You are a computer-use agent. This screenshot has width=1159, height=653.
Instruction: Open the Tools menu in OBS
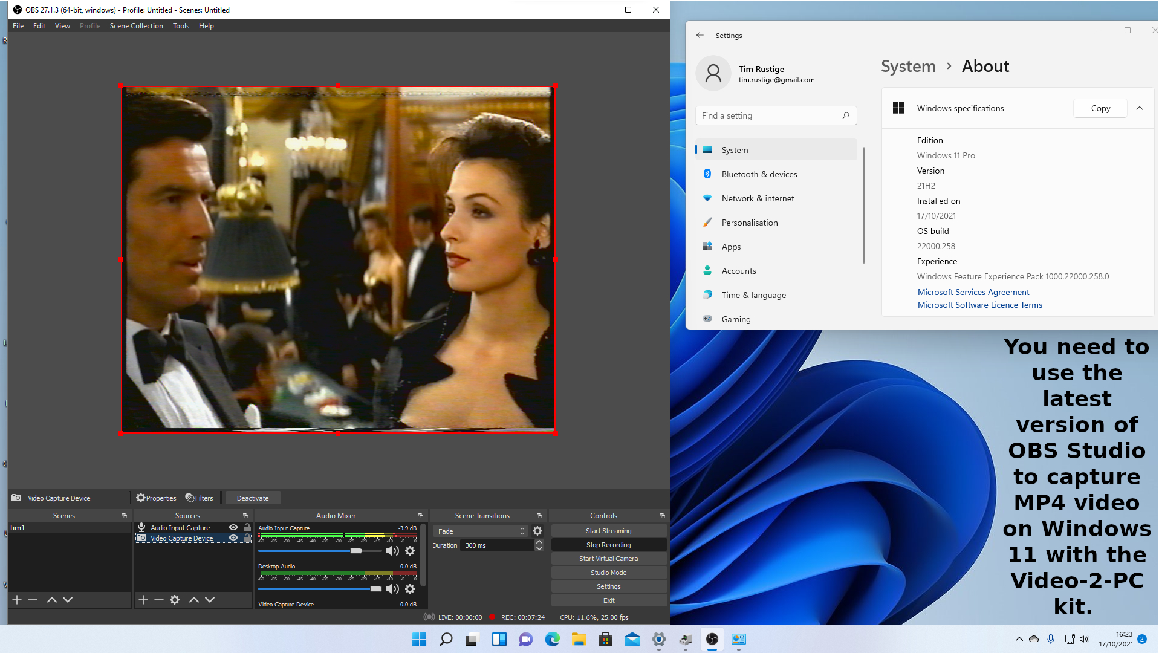click(181, 26)
